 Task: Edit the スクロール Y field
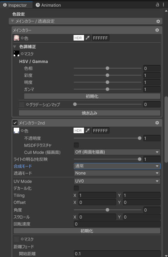[142, 217]
